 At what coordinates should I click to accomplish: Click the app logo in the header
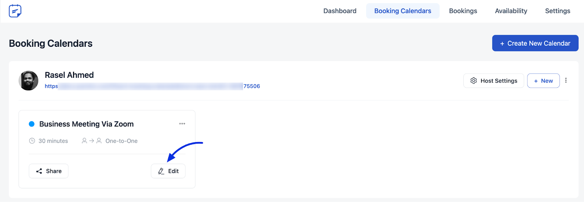click(15, 11)
